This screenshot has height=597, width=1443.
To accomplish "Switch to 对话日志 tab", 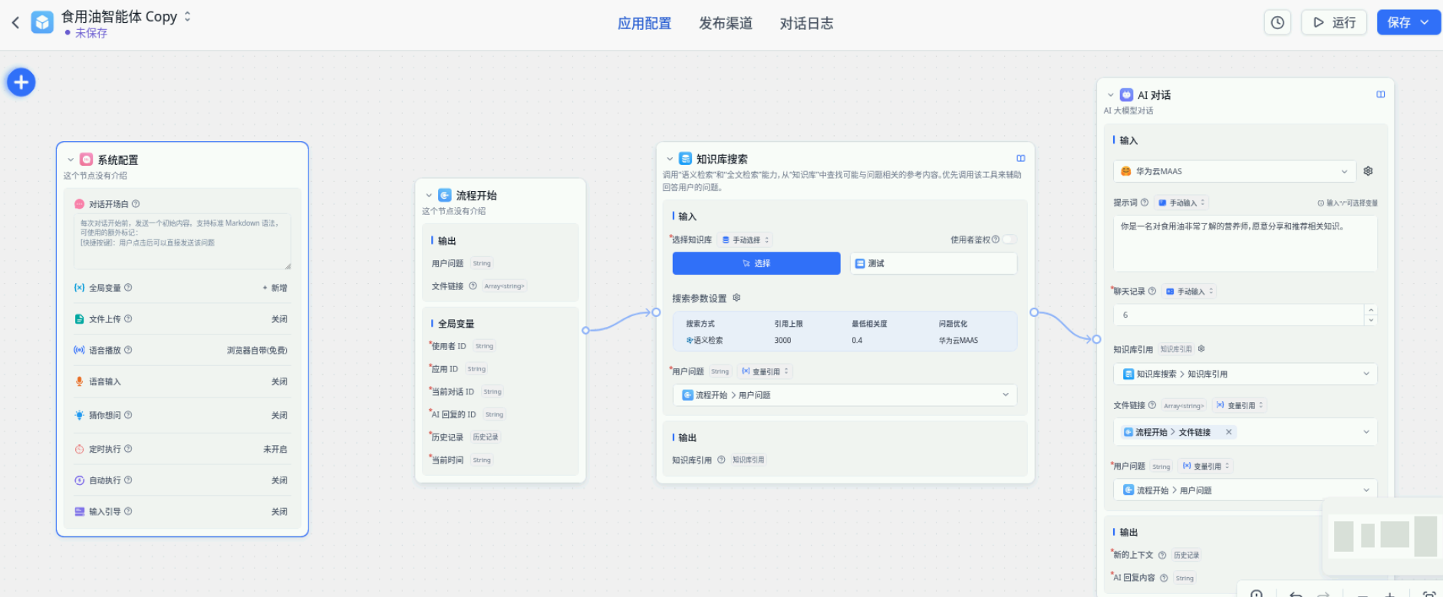I will (x=806, y=23).
